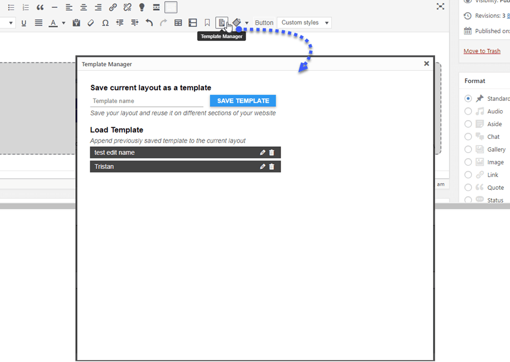Choose the Gallery format radio button
The image size is (510, 362).
coord(468,149)
